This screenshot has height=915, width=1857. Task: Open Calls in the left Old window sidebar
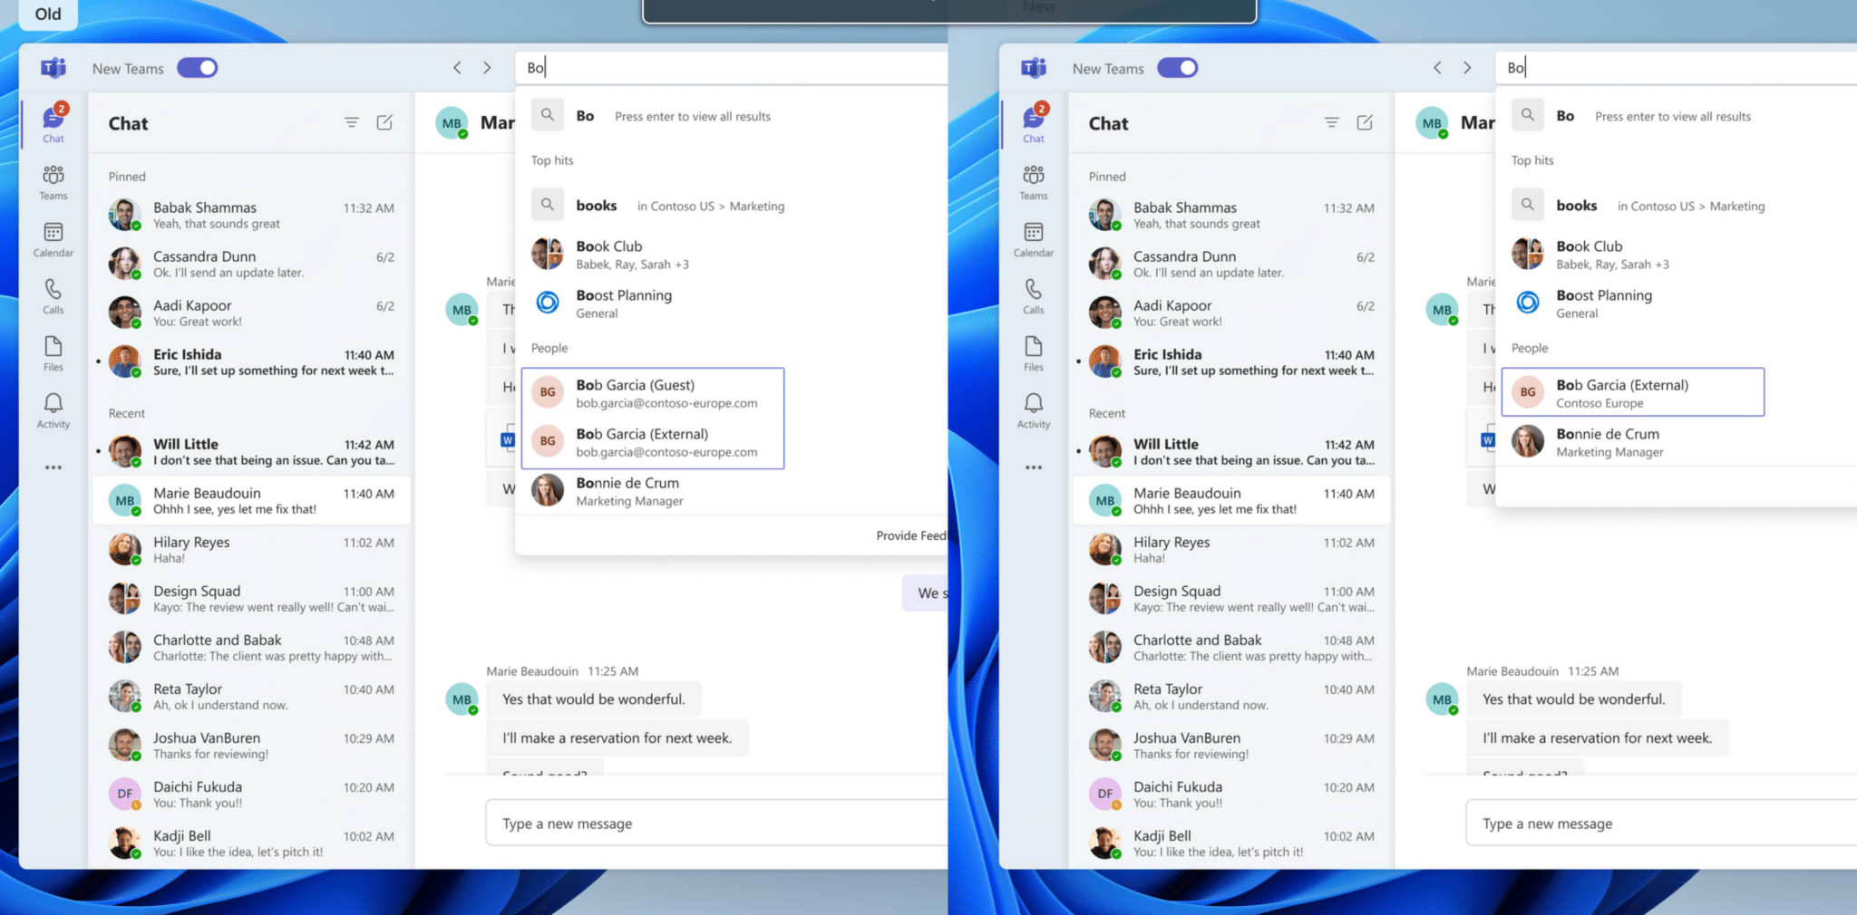click(x=53, y=296)
